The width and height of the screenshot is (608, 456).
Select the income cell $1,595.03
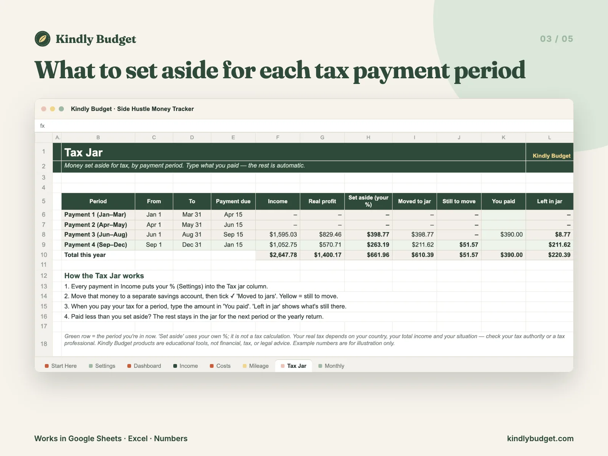(x=278, y=235)
